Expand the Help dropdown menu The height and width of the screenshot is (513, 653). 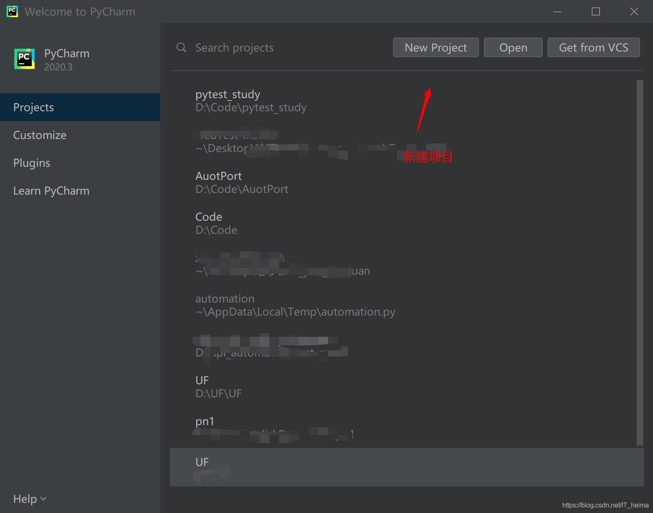tap(30, 499)
